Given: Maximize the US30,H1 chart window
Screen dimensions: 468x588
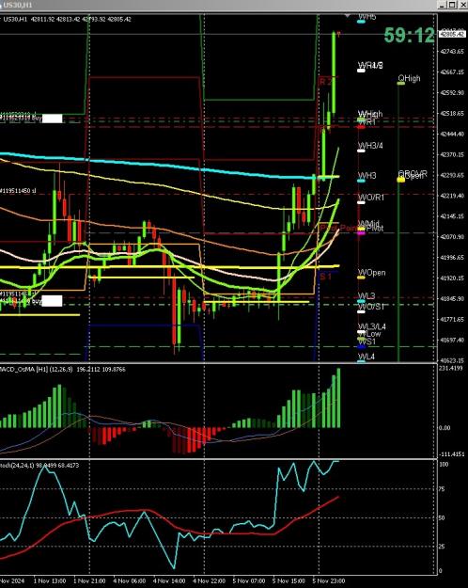Looking at the screenshot, I should (x=453, y=5).
